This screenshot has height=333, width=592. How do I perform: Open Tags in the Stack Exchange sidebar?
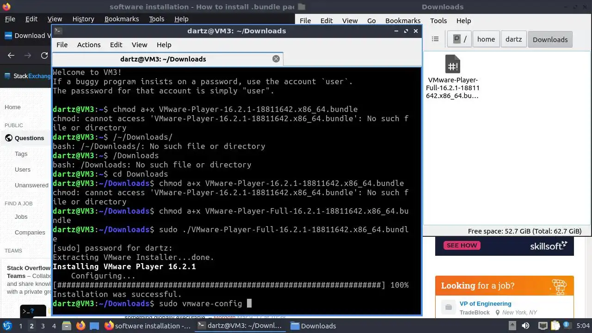(x=21, y=154)
